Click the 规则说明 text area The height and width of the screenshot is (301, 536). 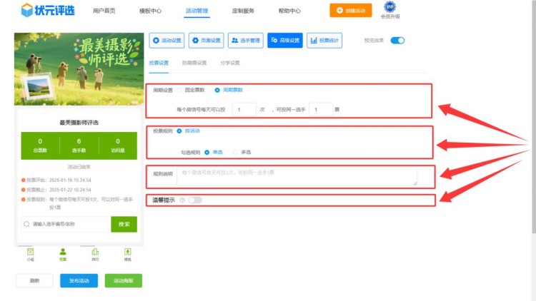(296, 177)
